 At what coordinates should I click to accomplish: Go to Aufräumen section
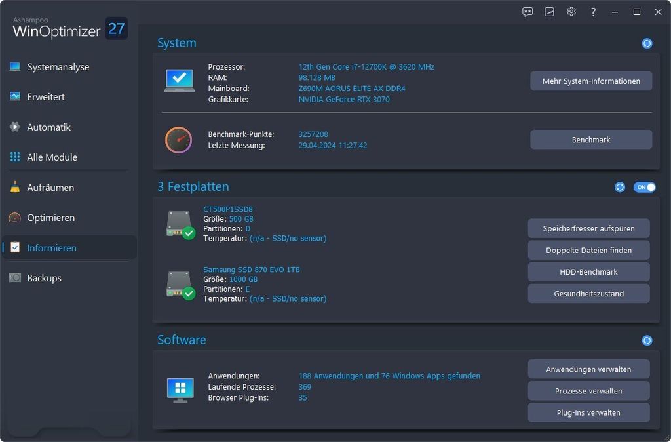tap(50, 188)
